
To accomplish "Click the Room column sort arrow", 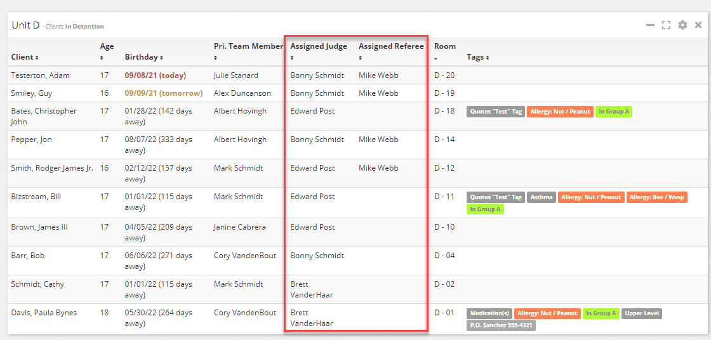I will 435,58.
